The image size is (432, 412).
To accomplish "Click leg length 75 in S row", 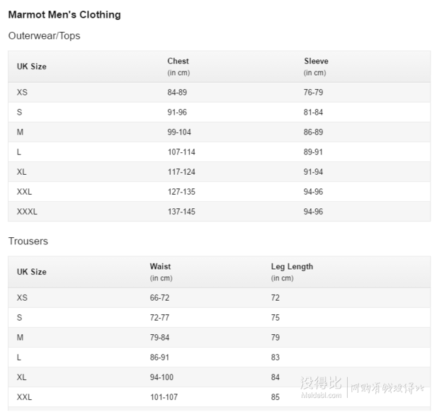I will click(275, 318).
